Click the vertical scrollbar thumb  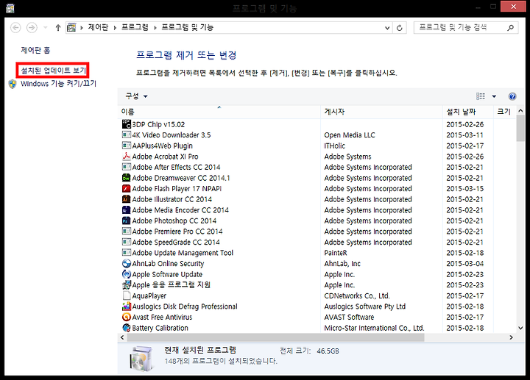pyautogui.click(x=520, y=128)
